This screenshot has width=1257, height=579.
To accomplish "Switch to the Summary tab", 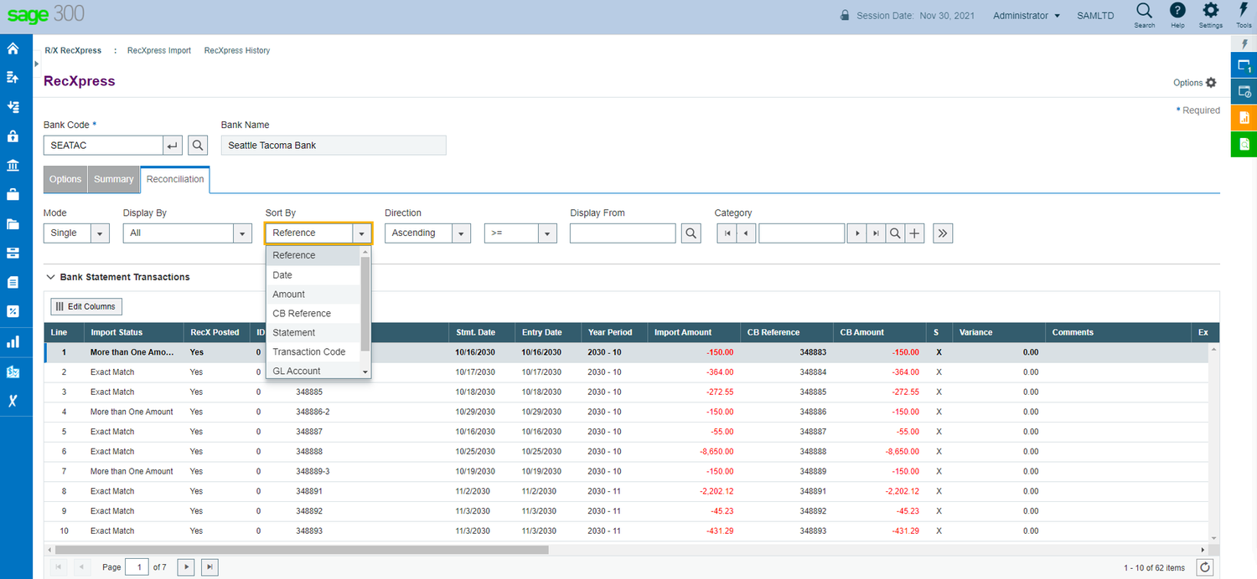I will (x=114, y=179).
